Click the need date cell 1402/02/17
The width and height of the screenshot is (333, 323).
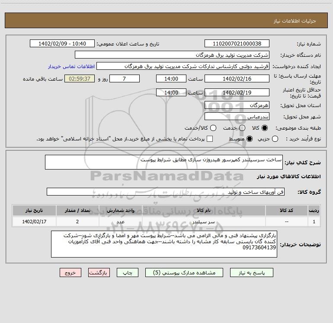click(34, 222)
